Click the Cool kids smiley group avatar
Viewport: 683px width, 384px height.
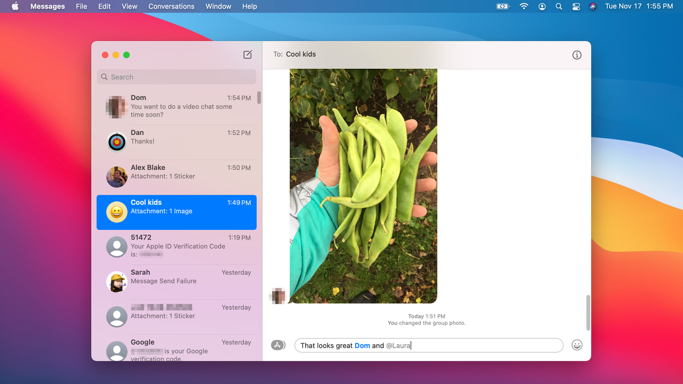coord(116,212)
